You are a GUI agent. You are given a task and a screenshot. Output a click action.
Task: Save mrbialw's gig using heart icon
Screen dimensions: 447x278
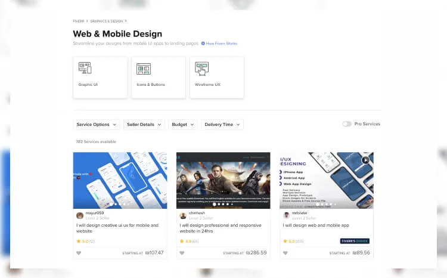285,253
